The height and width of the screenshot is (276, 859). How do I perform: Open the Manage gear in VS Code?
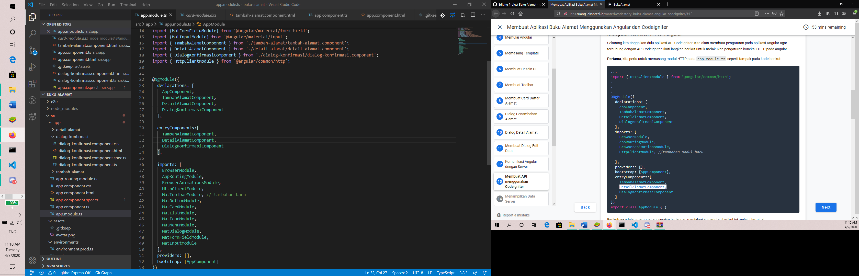point(32,260)
